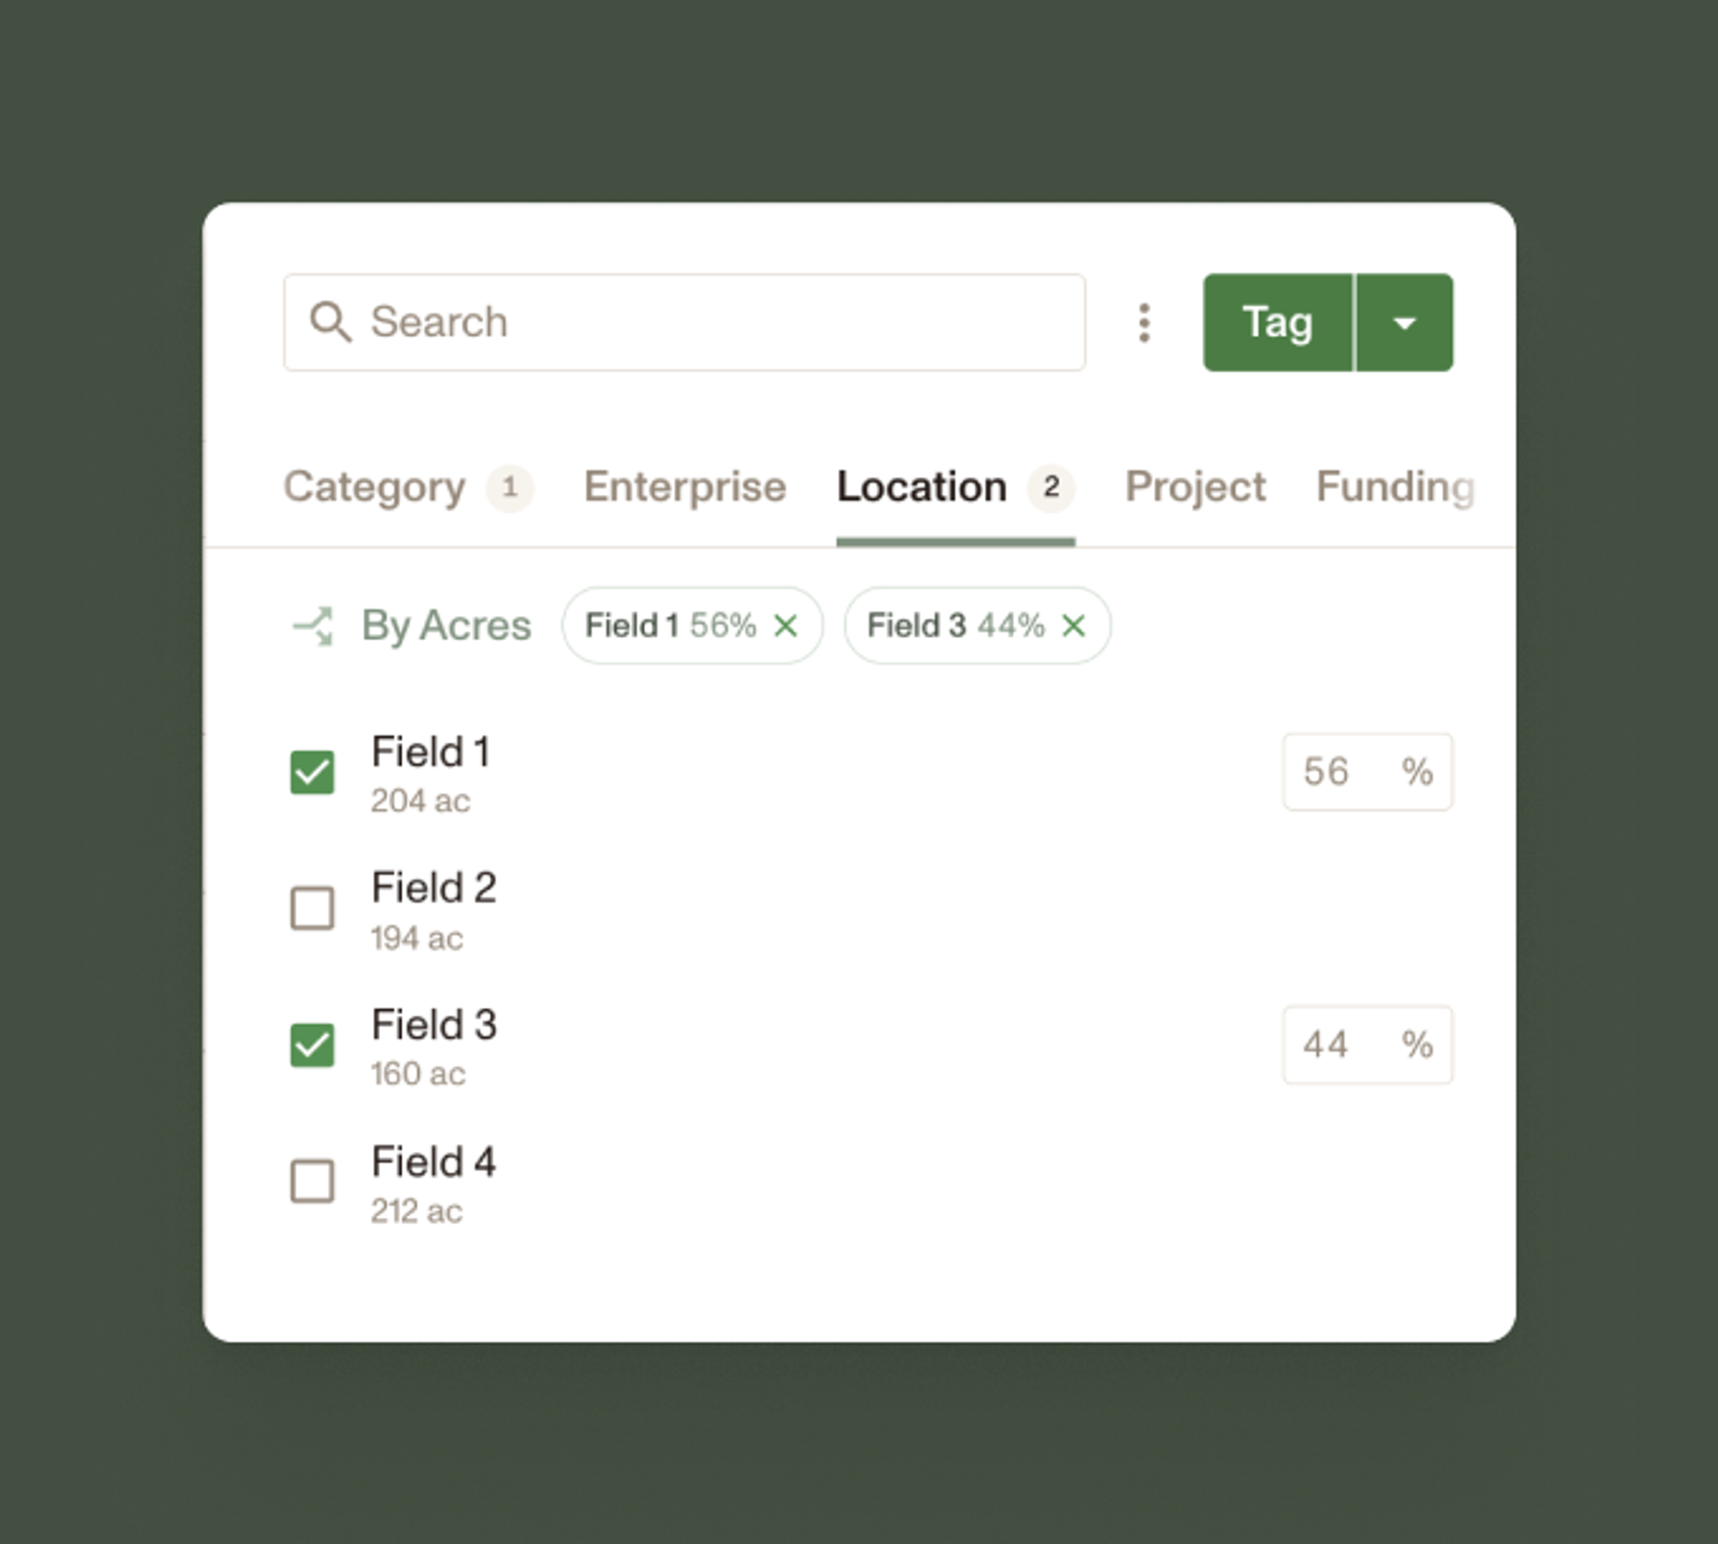Uncheck the Field 1 checkbox
Viewport: 1718px width, 1544px height.
click(x=312, y=772)
